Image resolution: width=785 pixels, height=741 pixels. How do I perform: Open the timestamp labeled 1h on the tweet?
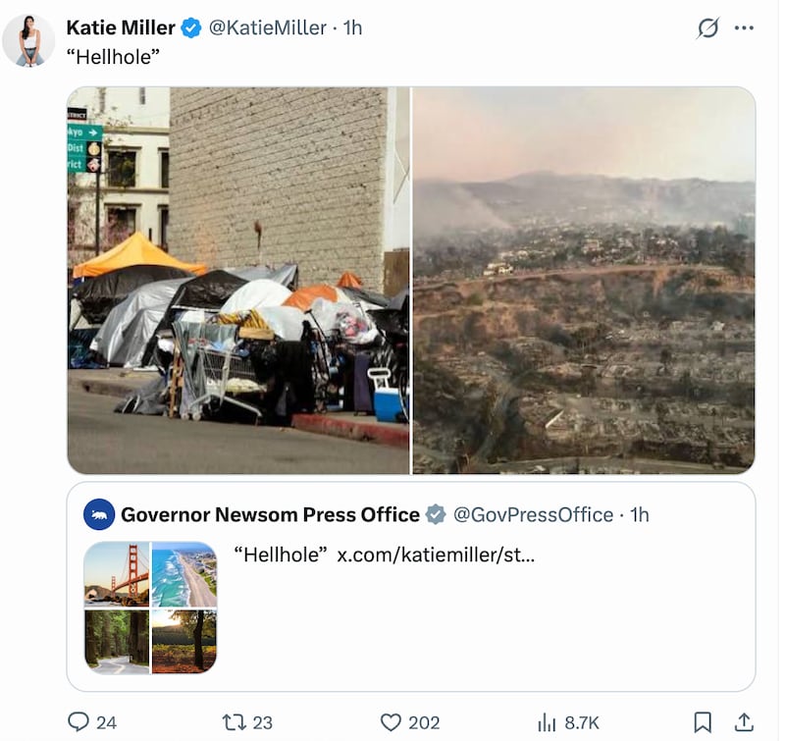353,28
